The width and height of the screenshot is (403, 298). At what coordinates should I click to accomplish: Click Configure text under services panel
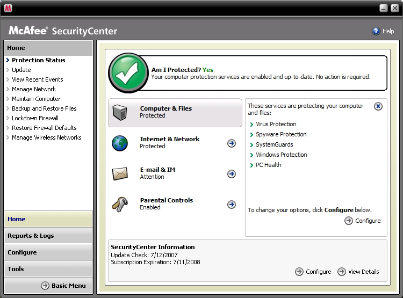368,221
